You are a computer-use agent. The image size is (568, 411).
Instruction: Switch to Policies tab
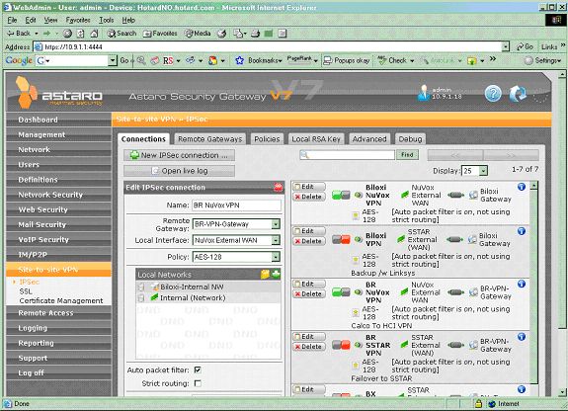point(267,139)
